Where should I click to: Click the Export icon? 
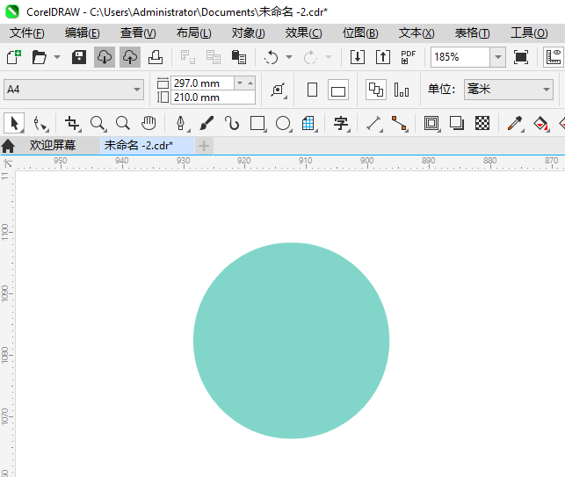(383, 57)
